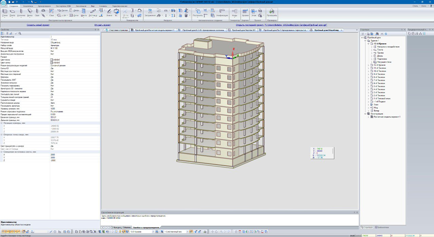Viewport: 434px width, 237px height.
Task: Click the Открыть проект link
Action: (103, 25)
